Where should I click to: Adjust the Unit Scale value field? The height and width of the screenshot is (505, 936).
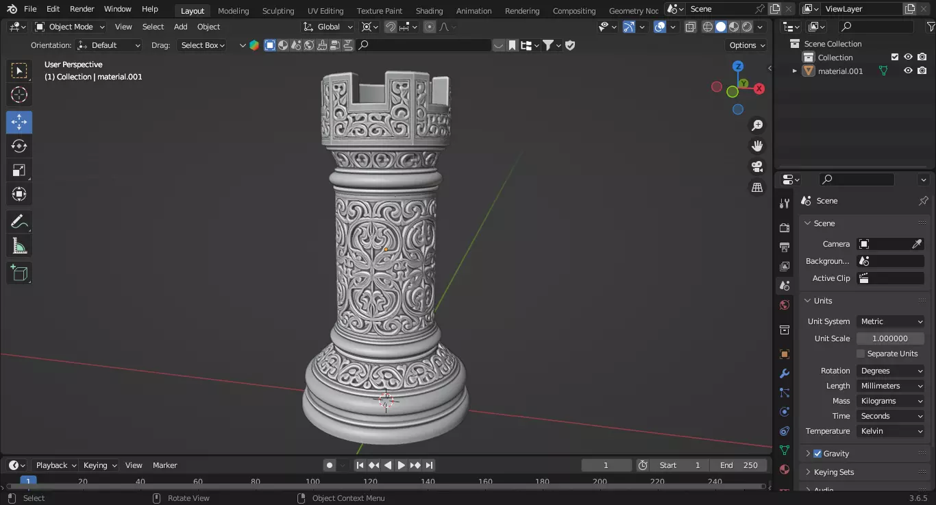click(890, 338)
